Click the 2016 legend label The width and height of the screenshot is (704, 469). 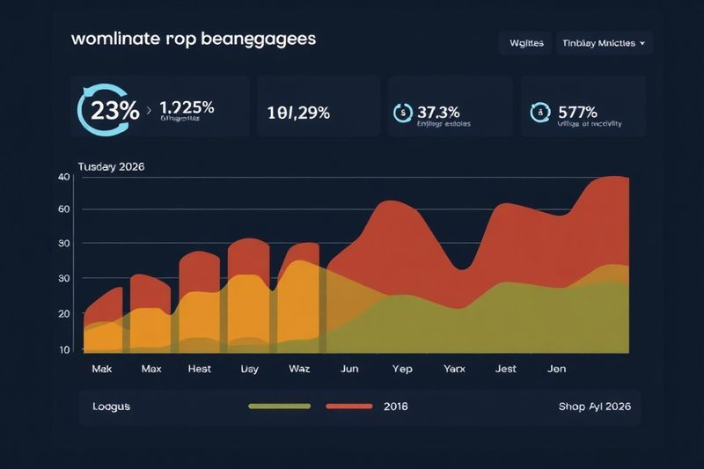[396, 407]
